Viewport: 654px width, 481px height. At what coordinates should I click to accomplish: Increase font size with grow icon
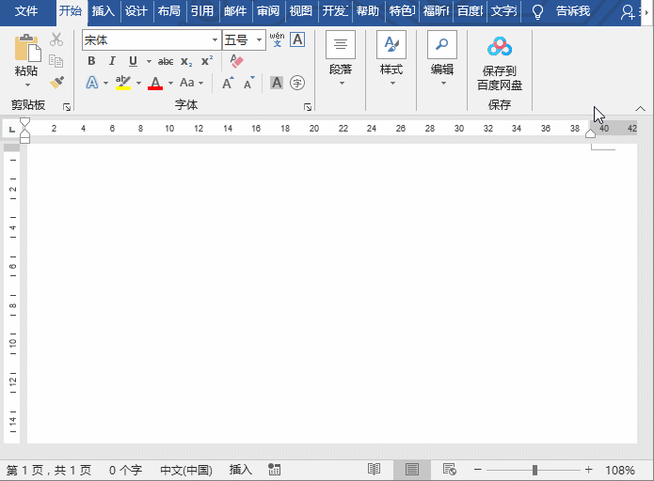228,83
